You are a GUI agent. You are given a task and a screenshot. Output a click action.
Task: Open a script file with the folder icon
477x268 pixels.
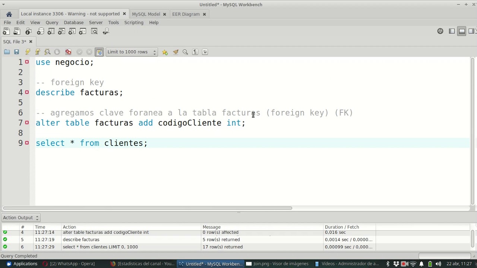[7, 52]
